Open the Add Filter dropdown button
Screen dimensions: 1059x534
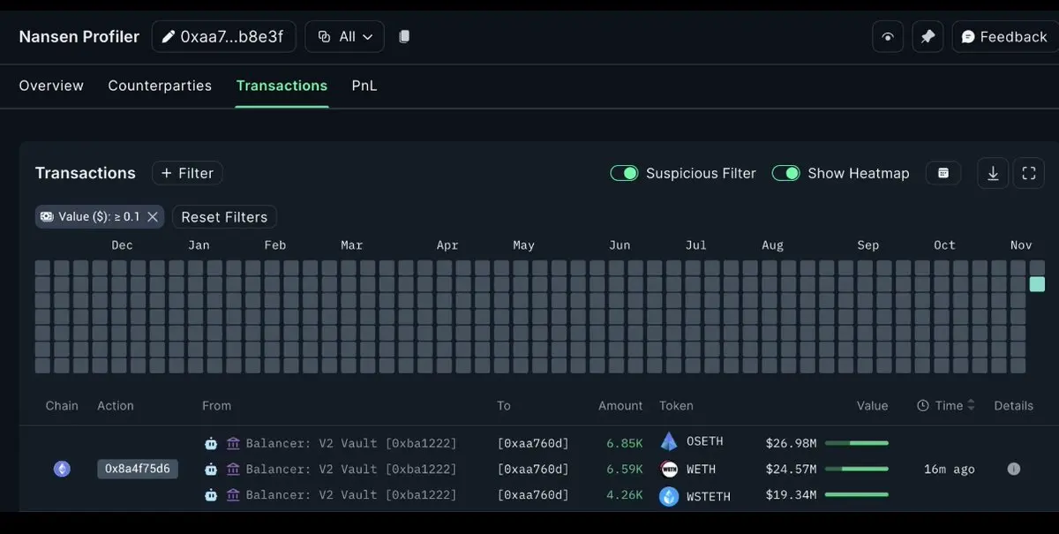coord(187,173)
